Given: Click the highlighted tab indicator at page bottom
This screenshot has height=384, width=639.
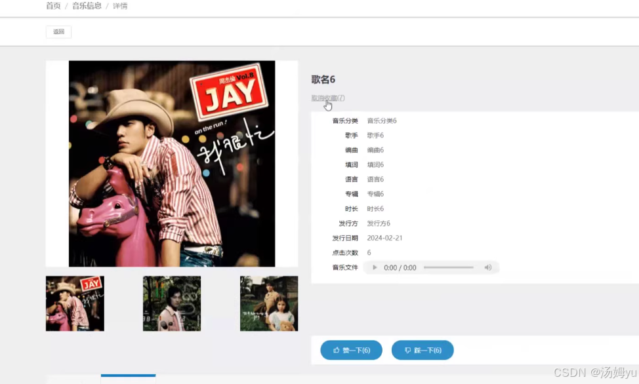Looking at the screenshot, I should pyautogui.click(x=128, y=376).
